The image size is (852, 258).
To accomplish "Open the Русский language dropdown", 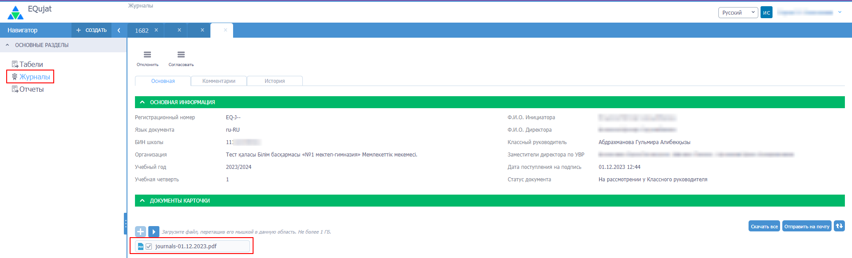I will tap(738, 12).
